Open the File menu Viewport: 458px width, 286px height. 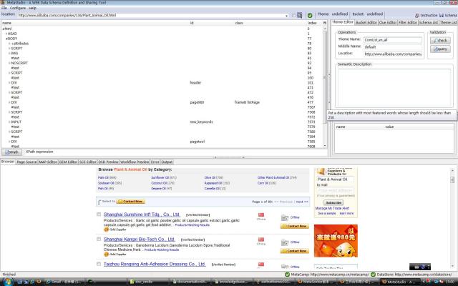[x=4, y=8]
